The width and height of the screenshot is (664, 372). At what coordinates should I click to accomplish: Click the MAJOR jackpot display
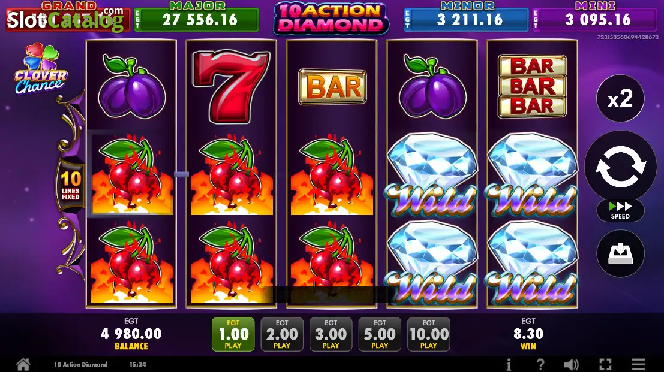[x=197, y=17]
